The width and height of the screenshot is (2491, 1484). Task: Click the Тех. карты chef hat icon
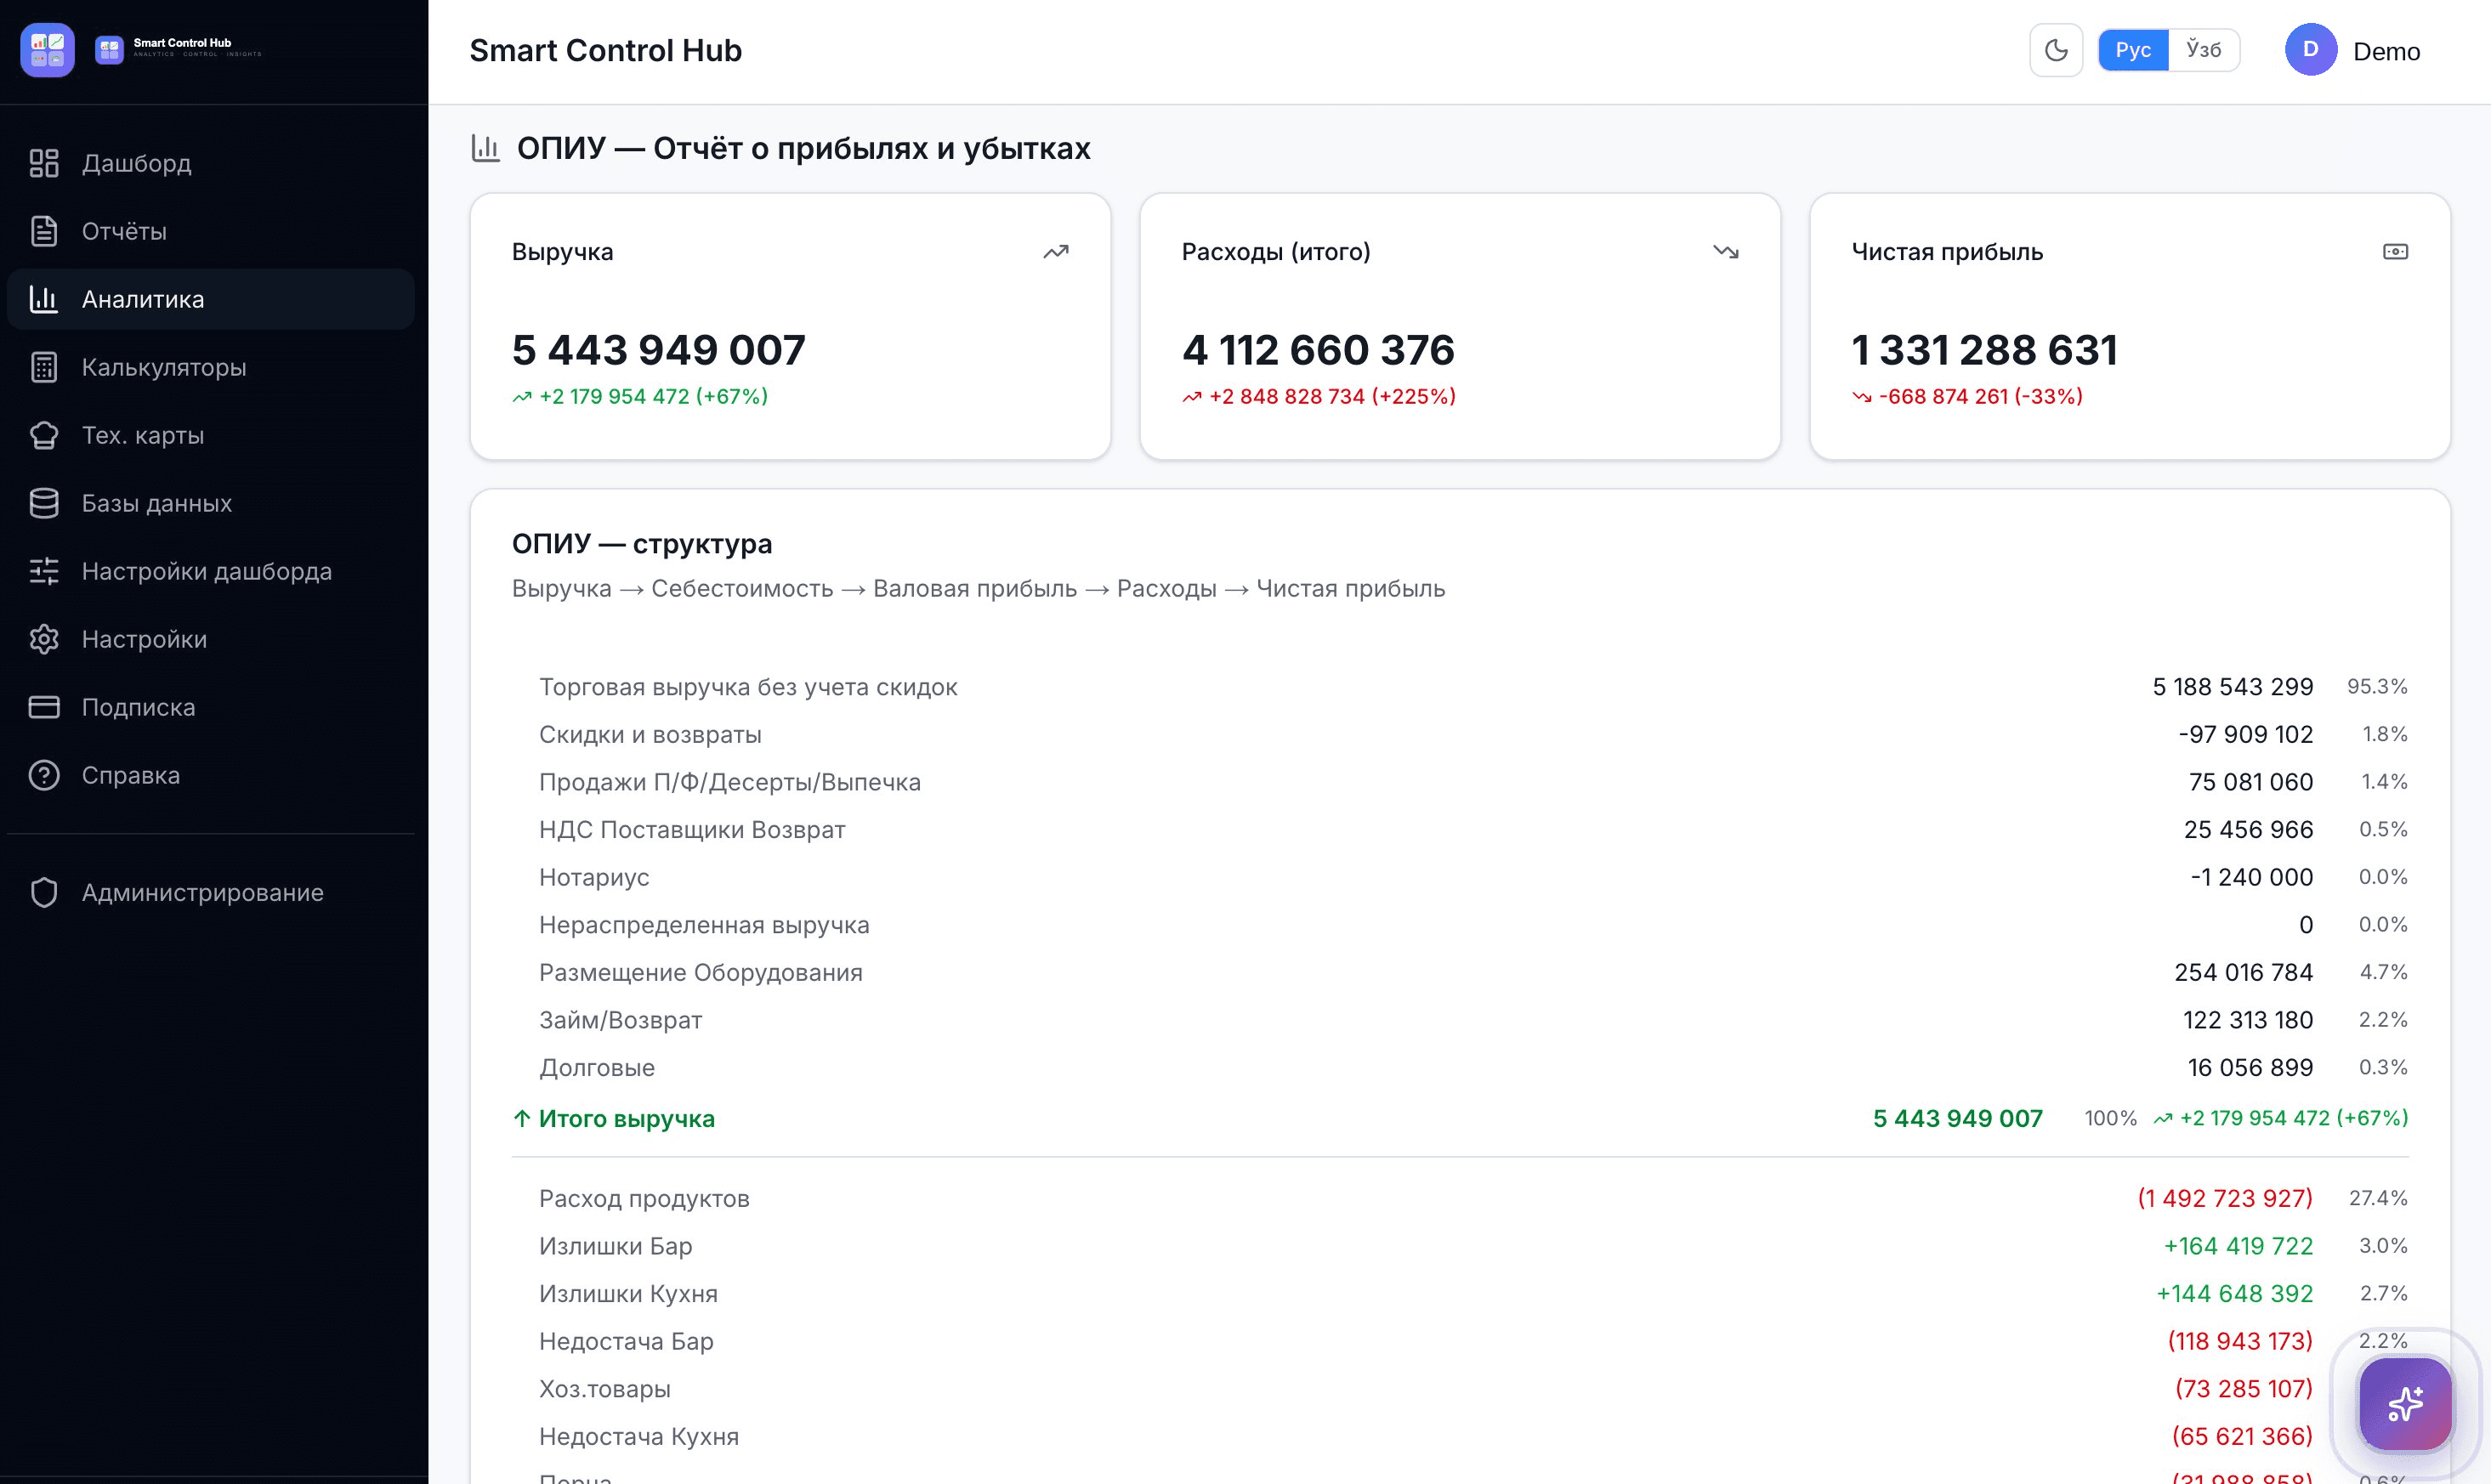pyautogui.click(x=44, y=435)
